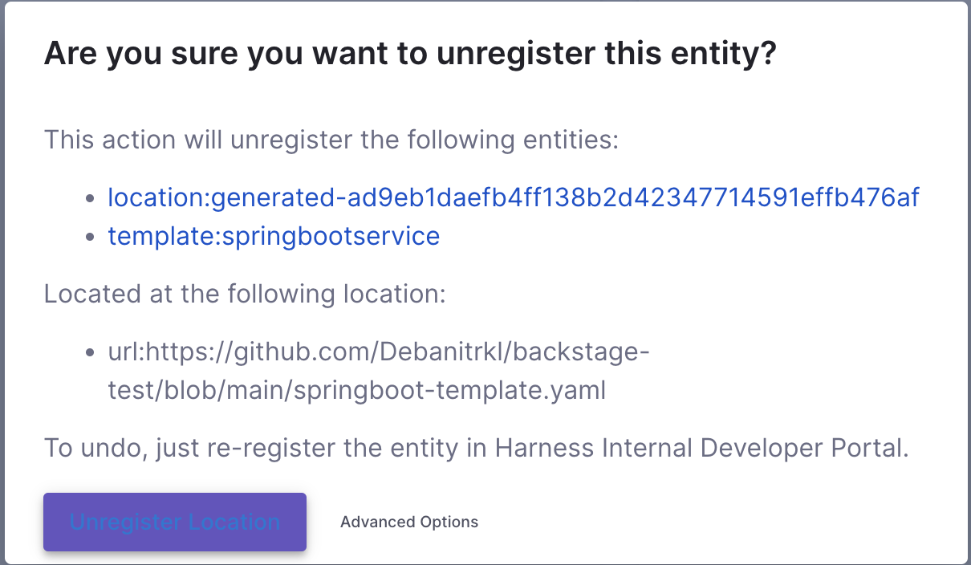Viewport: 971px width, 565px height.
Task: Dismiss dialog by clicking the gray backdrop
Action: [x=2, y=281]
